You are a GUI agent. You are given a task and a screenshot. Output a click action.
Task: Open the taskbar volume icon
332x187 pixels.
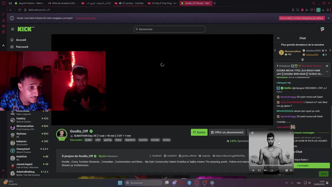point(309,183)
